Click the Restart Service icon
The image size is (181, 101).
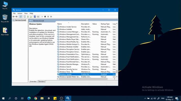point(51,17)
